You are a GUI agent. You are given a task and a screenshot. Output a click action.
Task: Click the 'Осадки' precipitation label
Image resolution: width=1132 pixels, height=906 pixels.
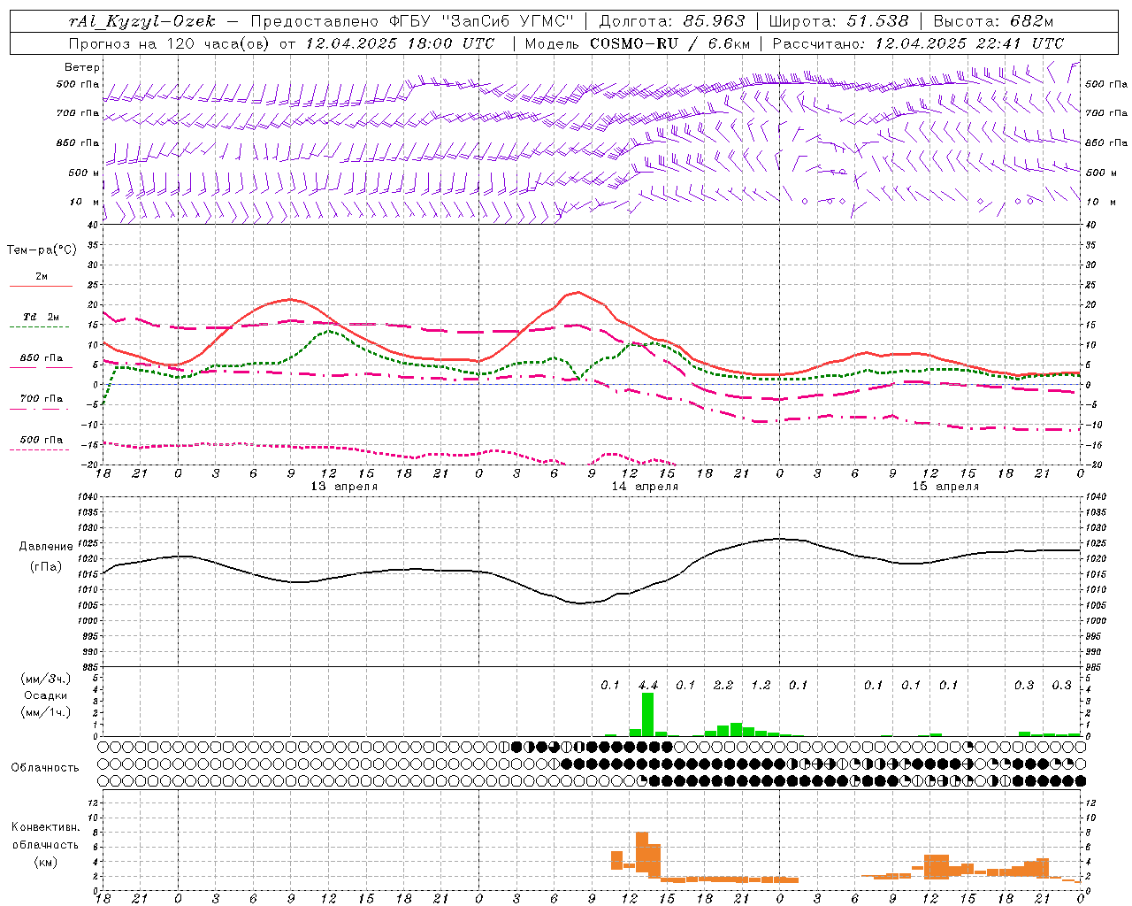tap(46, 695)
